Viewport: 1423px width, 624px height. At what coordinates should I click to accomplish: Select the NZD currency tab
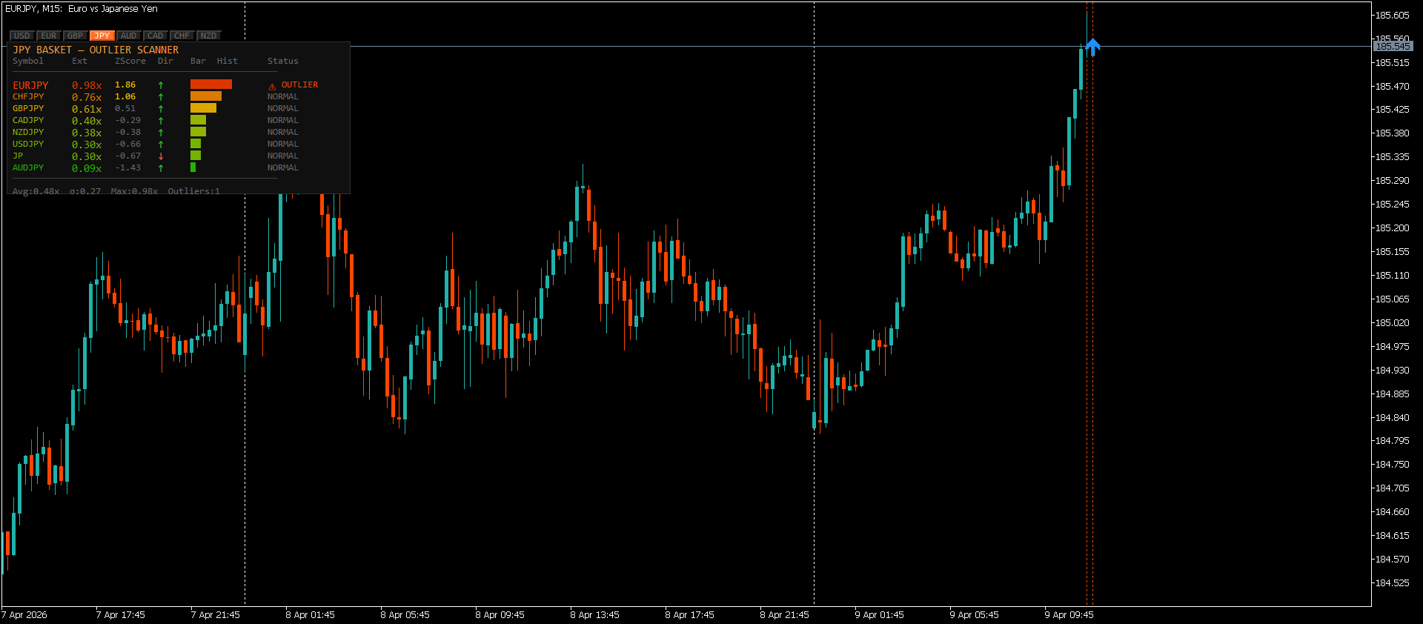tap(209, 36)
